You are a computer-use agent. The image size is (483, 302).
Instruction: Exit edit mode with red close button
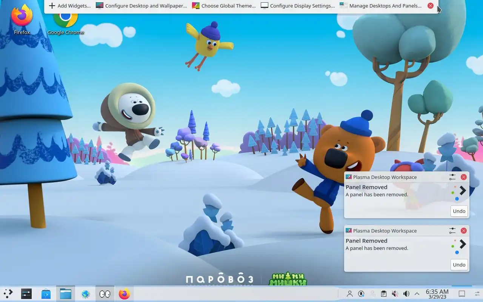coord(431,6)
